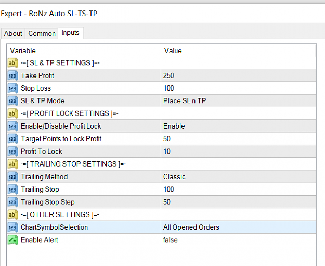
Task: Click the ab icon of TRAILING STOP SETTINGS
Action: click(12, 164)
